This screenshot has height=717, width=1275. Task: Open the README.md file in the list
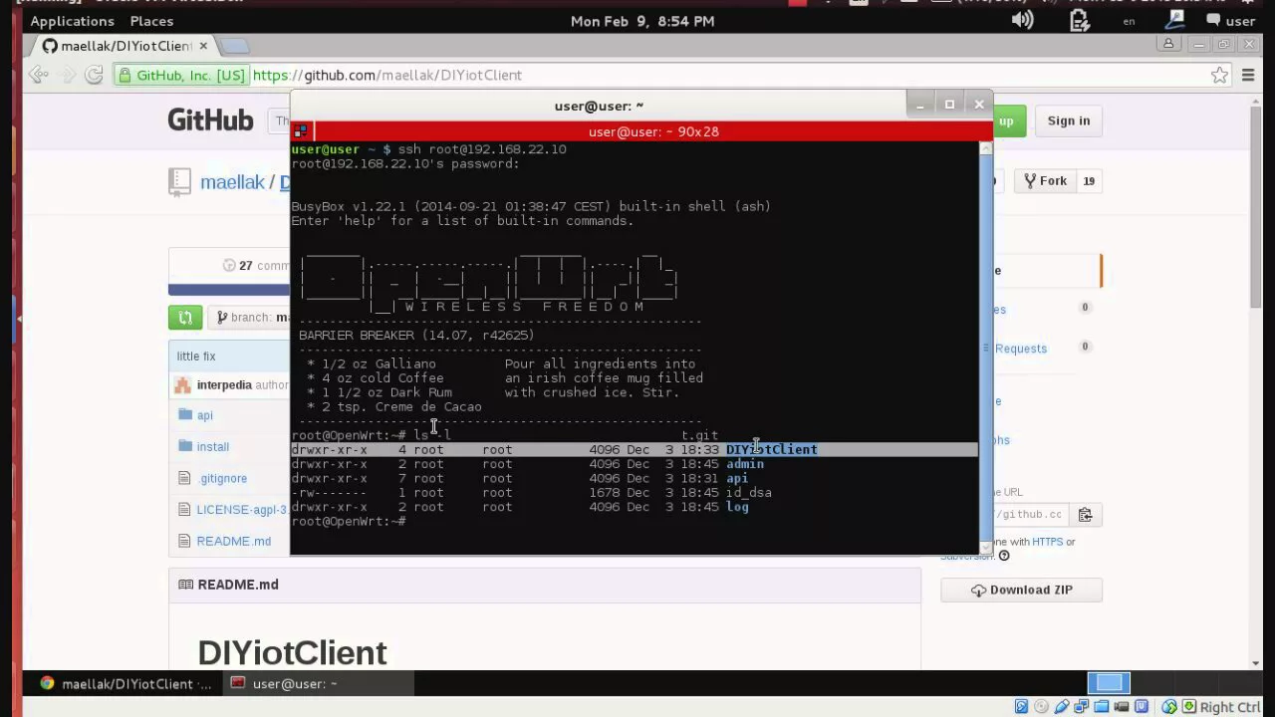tap(233, 542)
